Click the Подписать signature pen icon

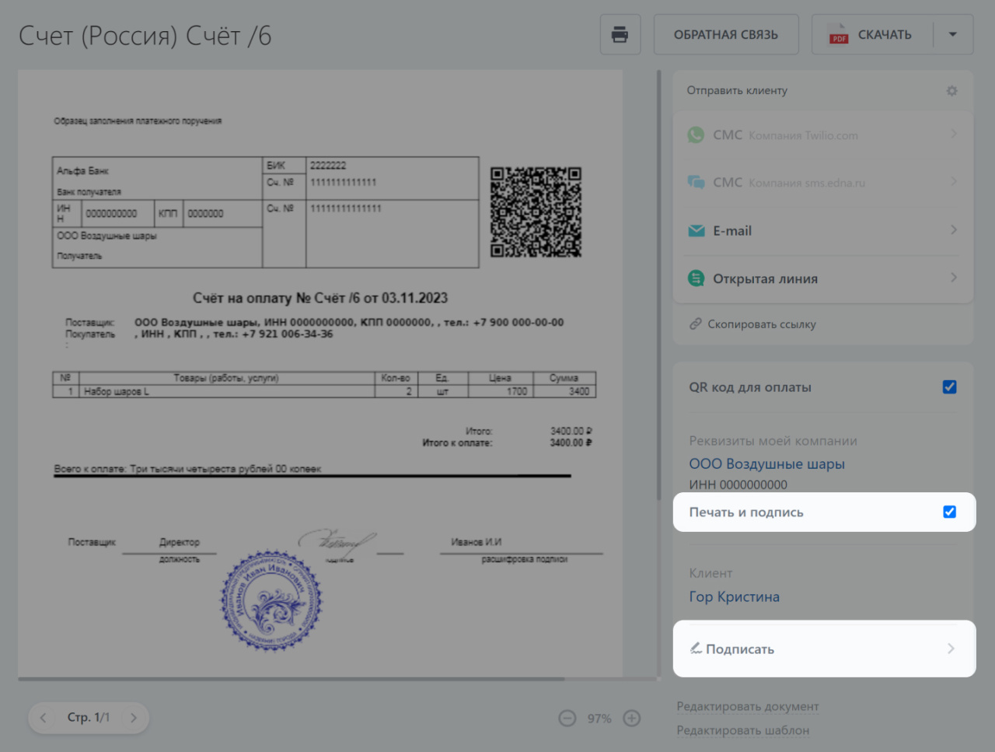[696, 649]
